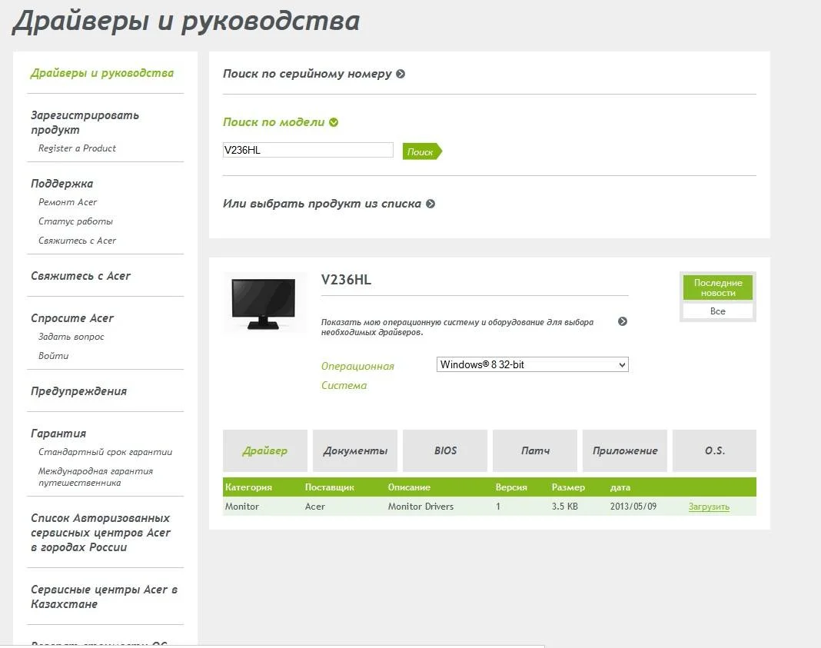Click the Описание column header
The width and height of the screenshot is (821, 648).
[x=409, y=487]
